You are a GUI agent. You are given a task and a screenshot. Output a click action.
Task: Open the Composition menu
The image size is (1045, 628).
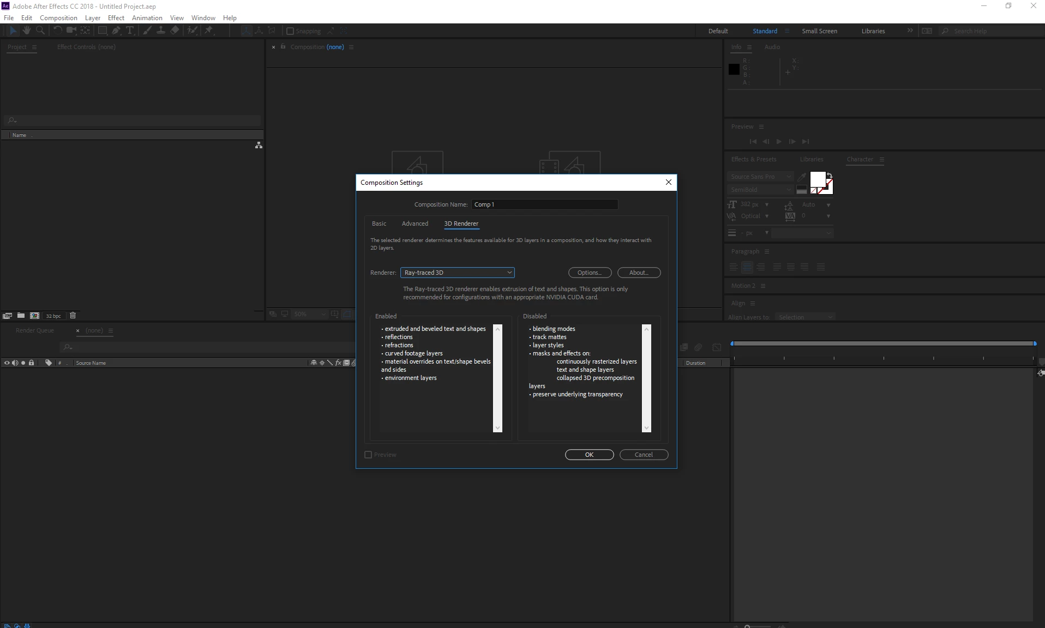click(58, 18)
